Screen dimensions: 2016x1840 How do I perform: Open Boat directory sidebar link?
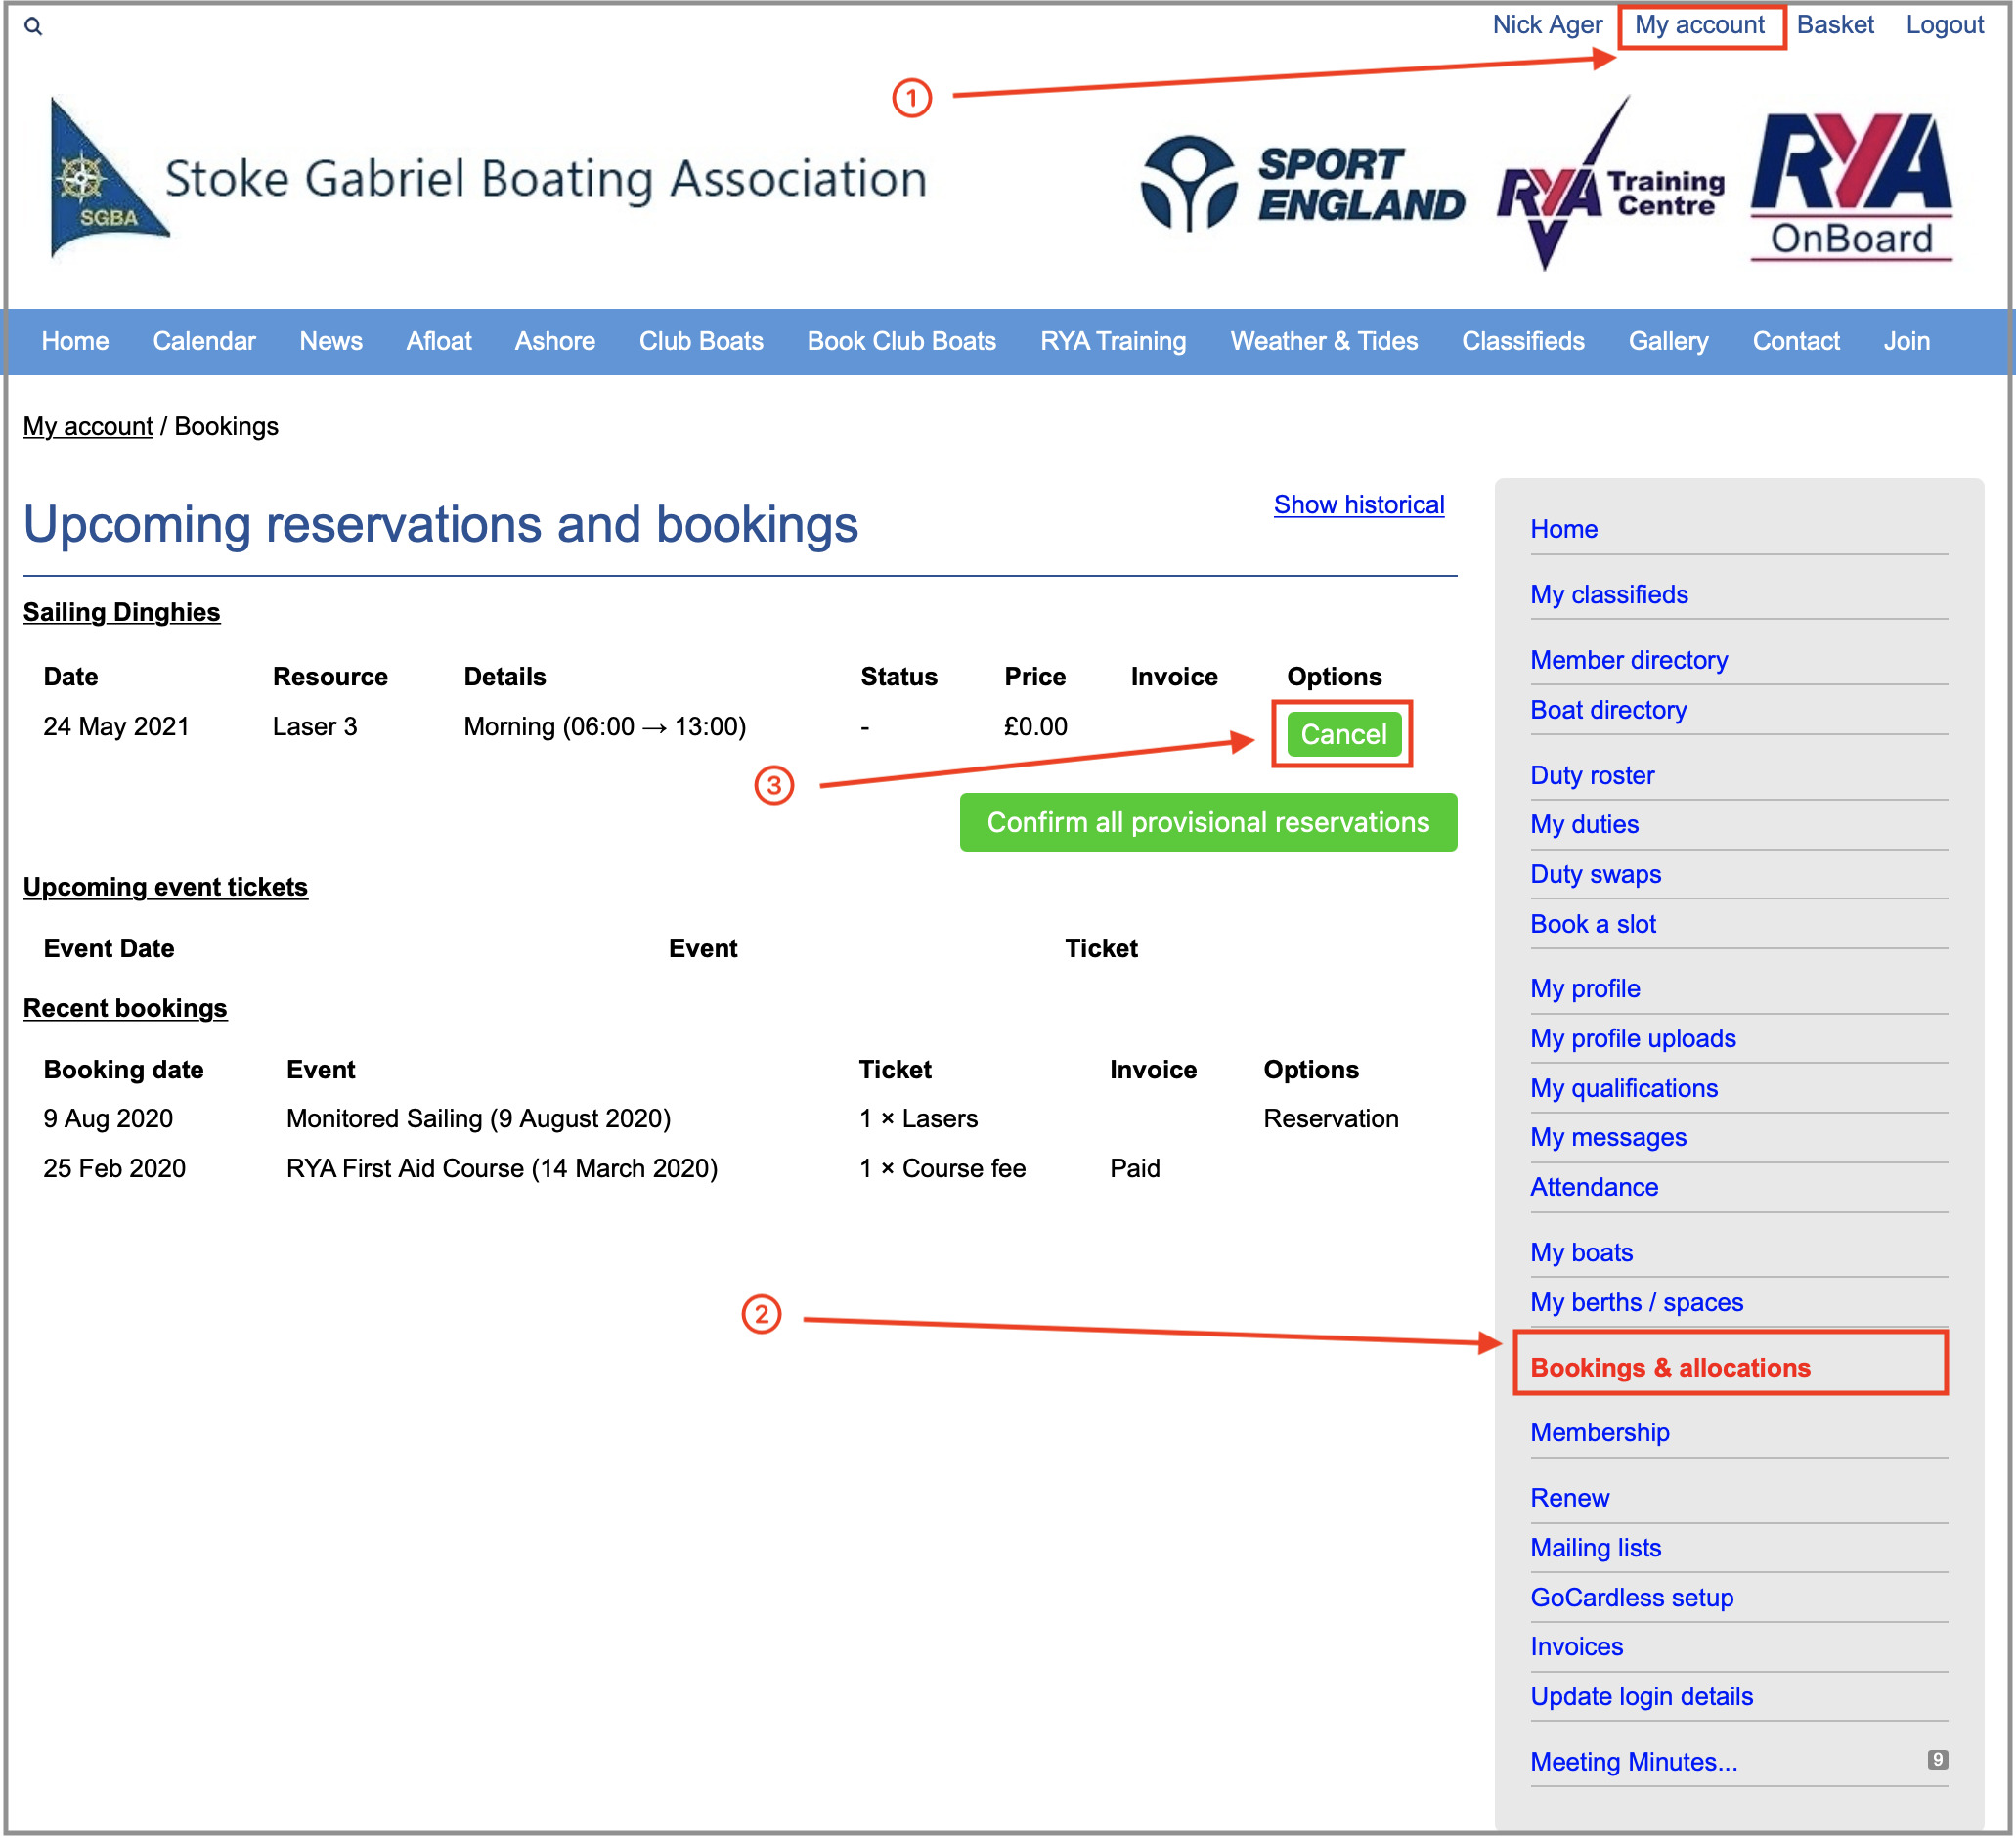tap(1609, 710)
